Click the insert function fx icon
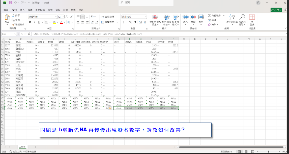This screenshot has height=154, width=289. [29, 34]
